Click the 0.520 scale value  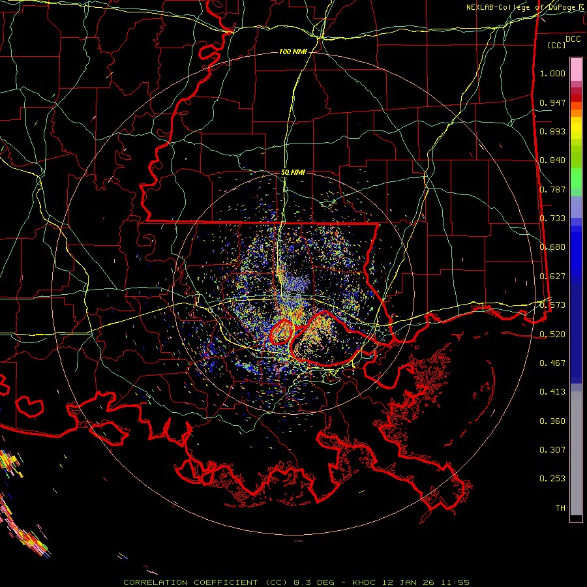click(x=552, y=334)
